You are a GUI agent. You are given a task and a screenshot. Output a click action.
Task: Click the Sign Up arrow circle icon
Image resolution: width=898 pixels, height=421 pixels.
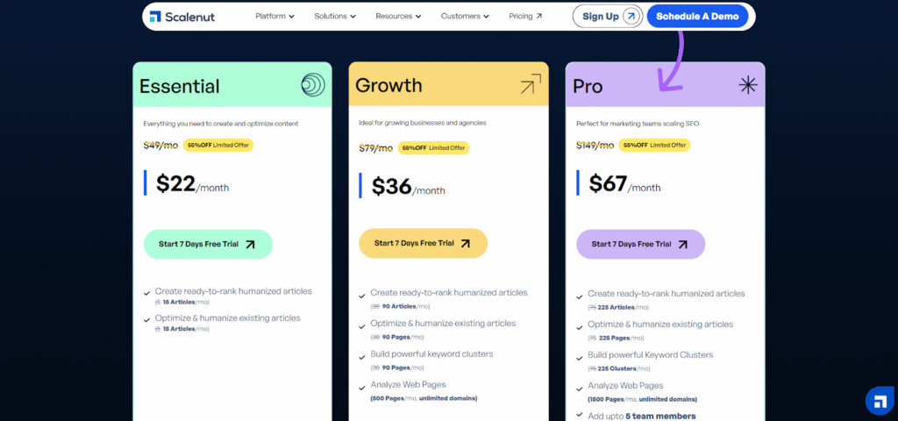pos(631,17)
